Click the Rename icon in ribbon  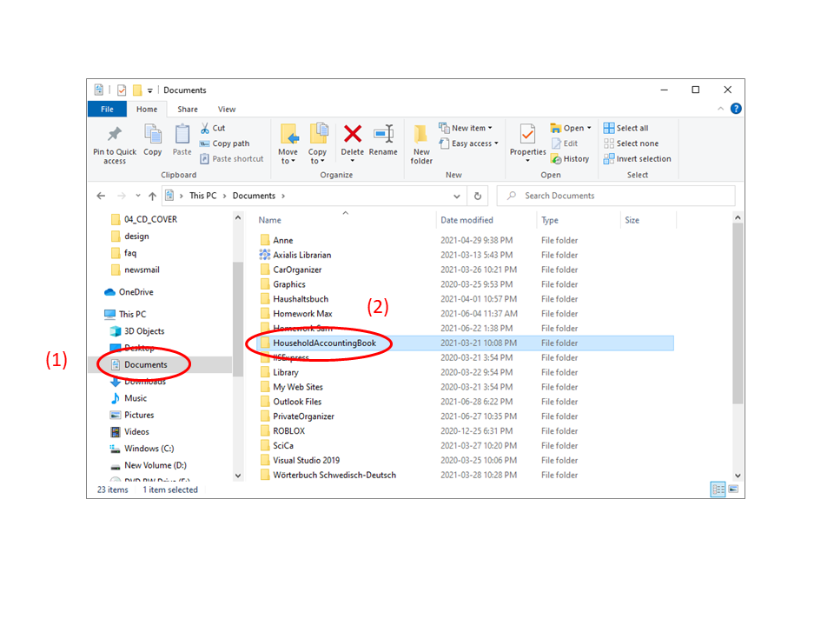click(x=383, y=135)
